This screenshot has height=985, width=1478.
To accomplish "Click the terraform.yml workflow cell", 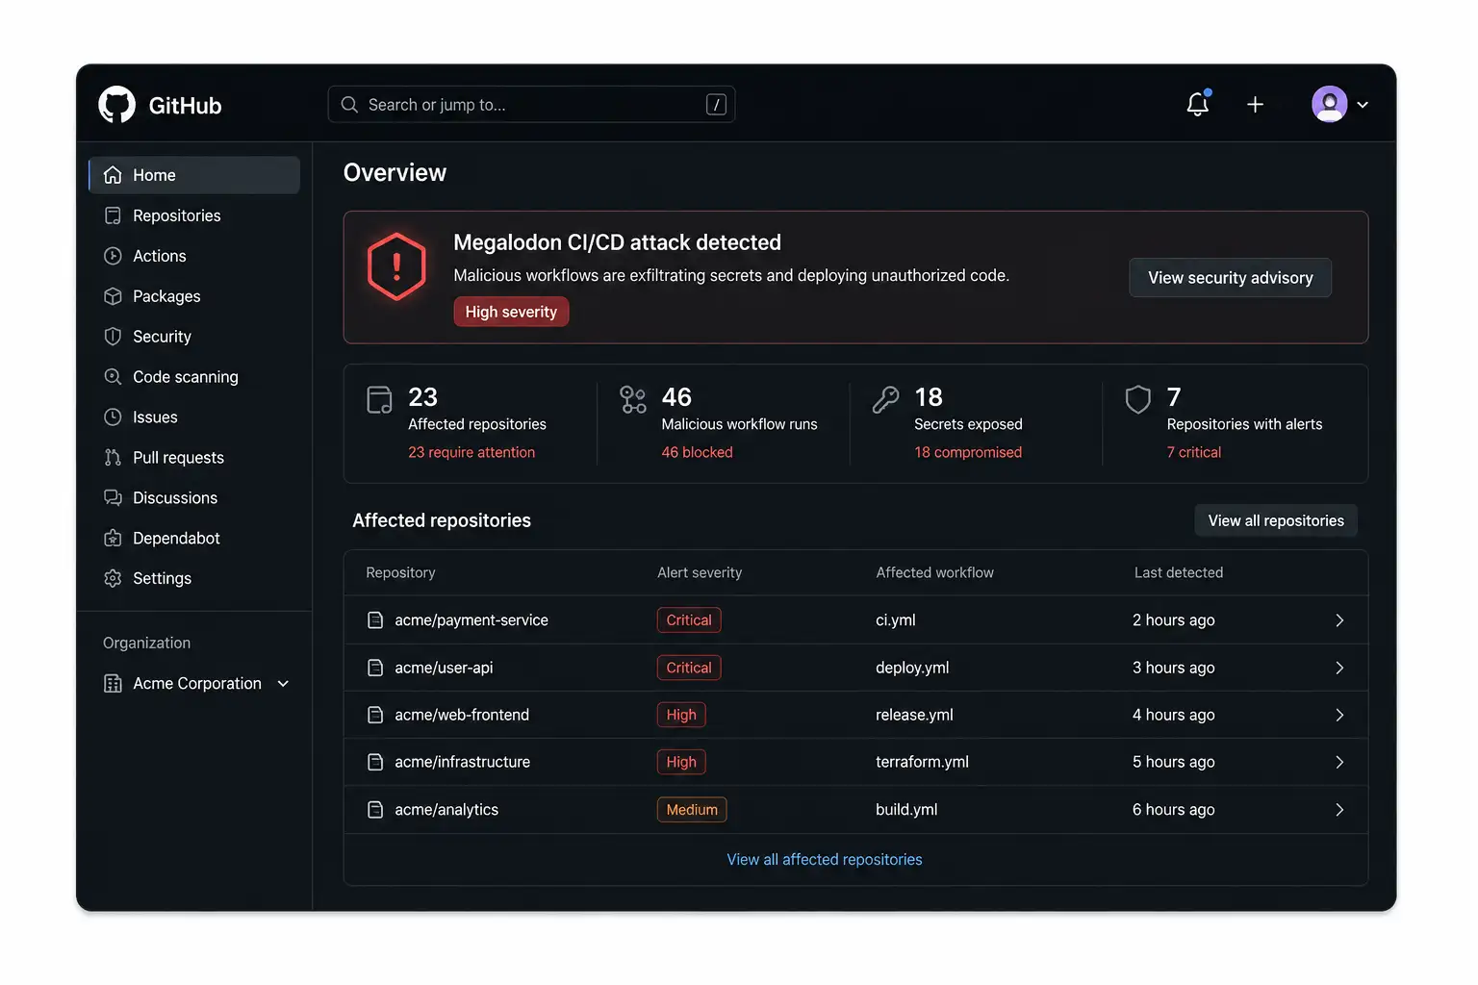I will click(x=922, y=762).
